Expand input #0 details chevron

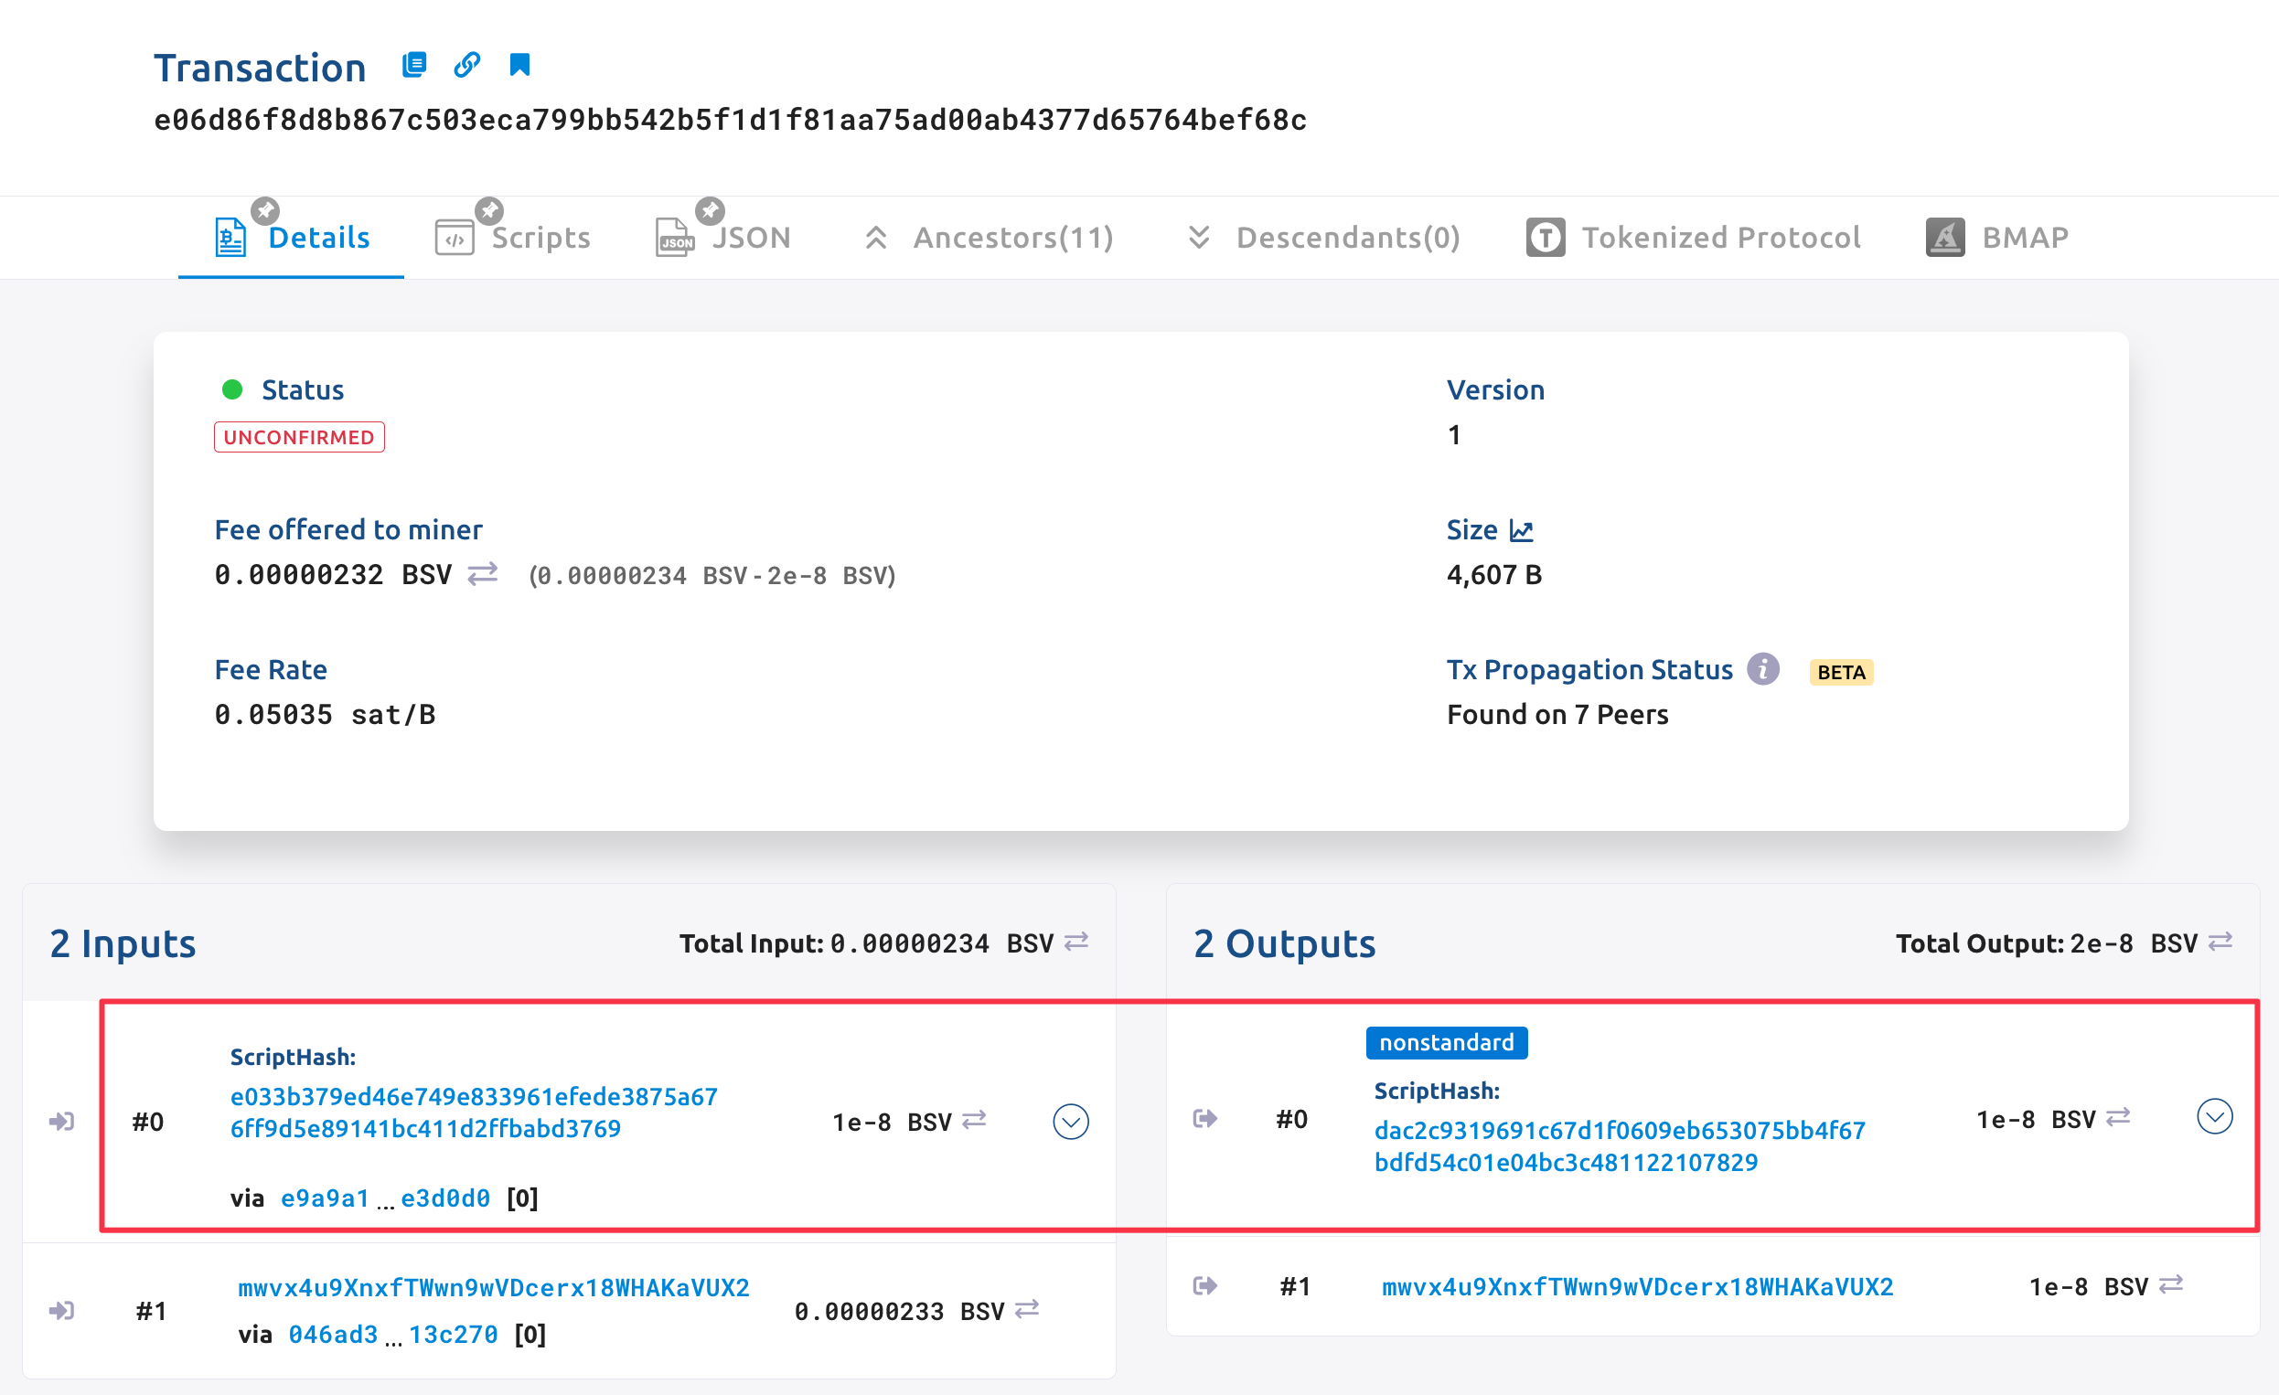tap(1070, 1122)
